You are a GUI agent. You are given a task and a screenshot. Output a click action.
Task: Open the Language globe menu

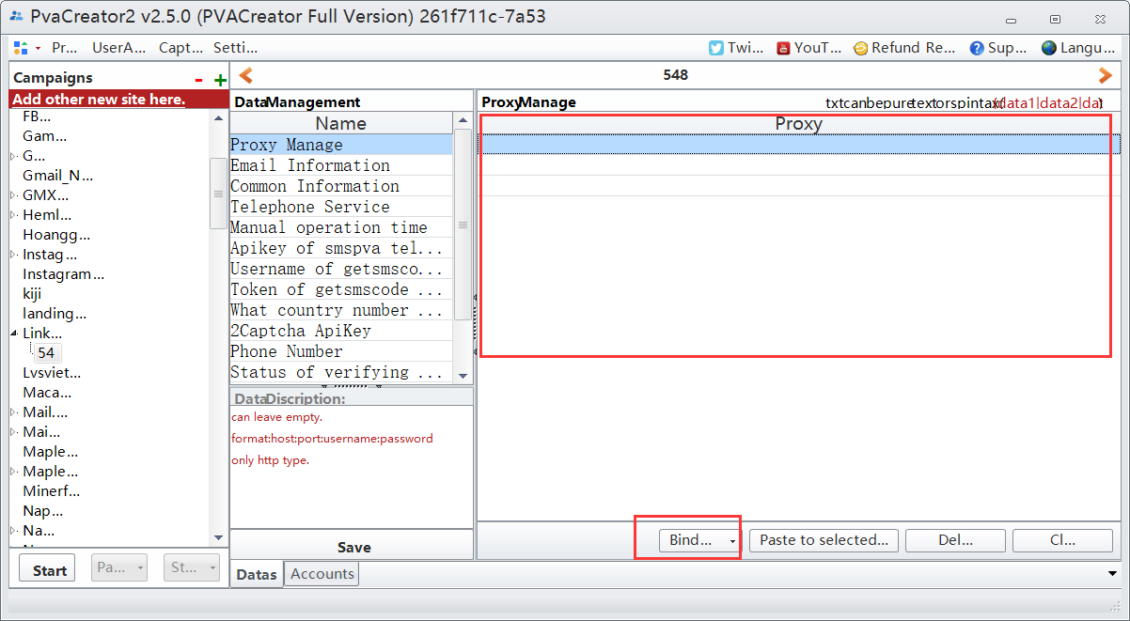[1076, 48]
